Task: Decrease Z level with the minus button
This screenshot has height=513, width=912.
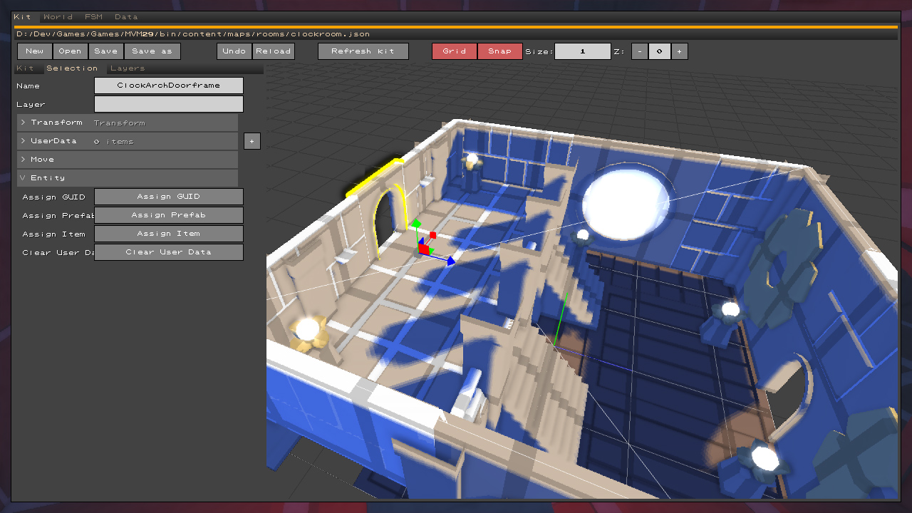Action: 639,51
